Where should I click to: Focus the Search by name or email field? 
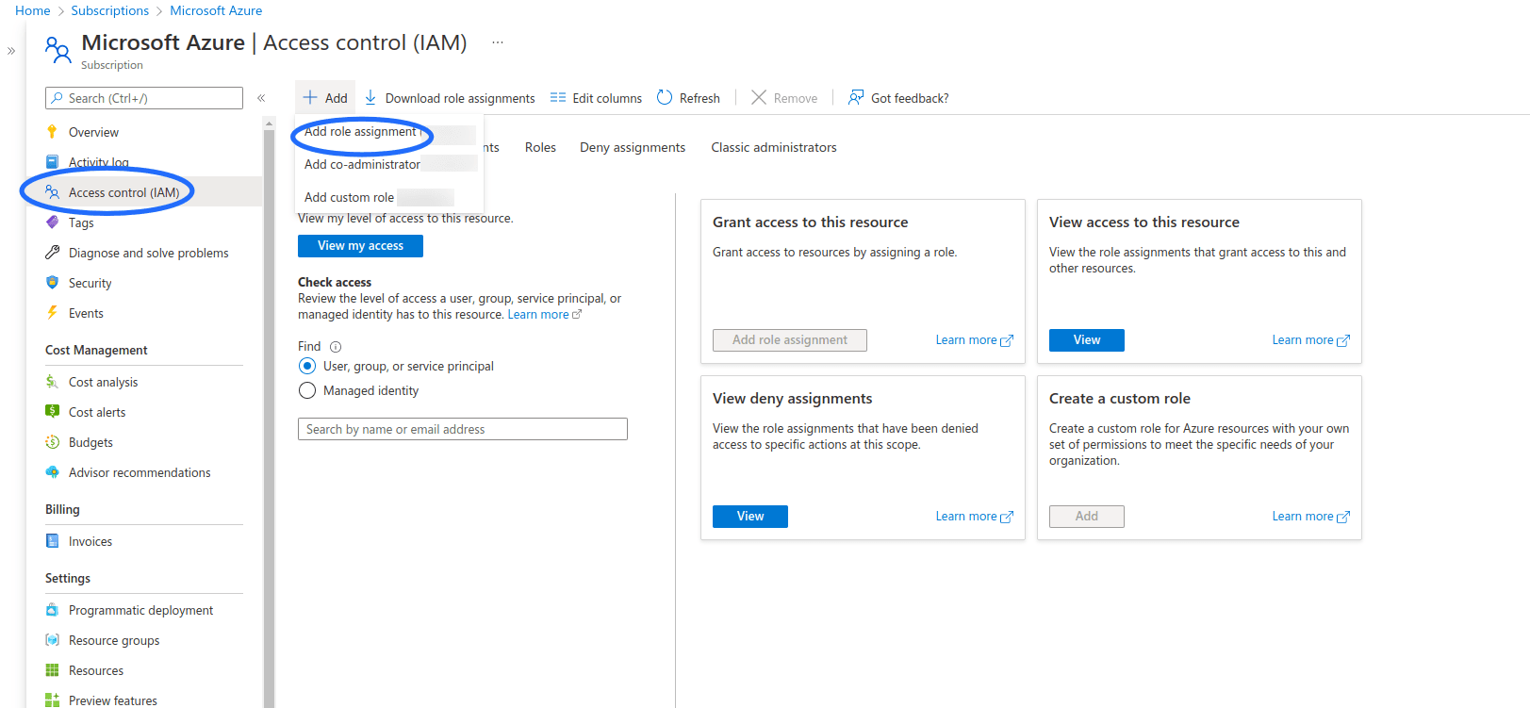point(463,429)
